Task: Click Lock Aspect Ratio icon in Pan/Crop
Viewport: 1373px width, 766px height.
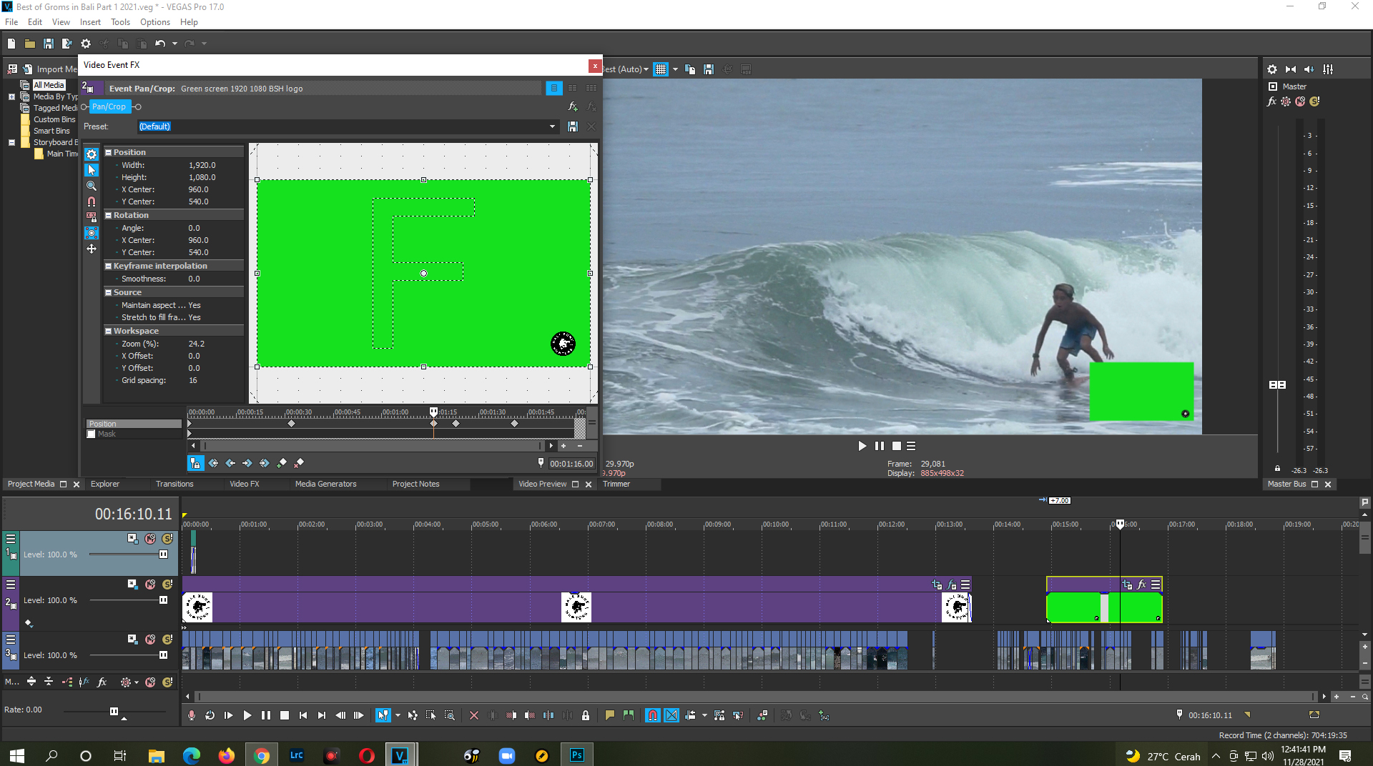Action: click(92, 217)
